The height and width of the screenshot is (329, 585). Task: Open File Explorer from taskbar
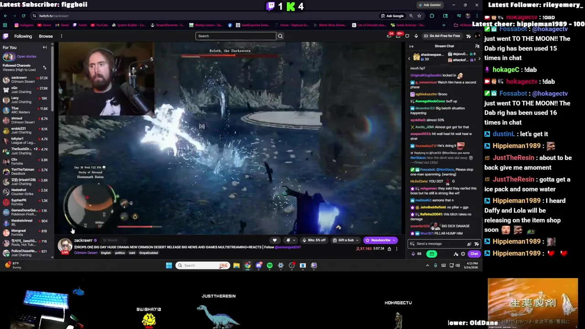pos(236,265)
